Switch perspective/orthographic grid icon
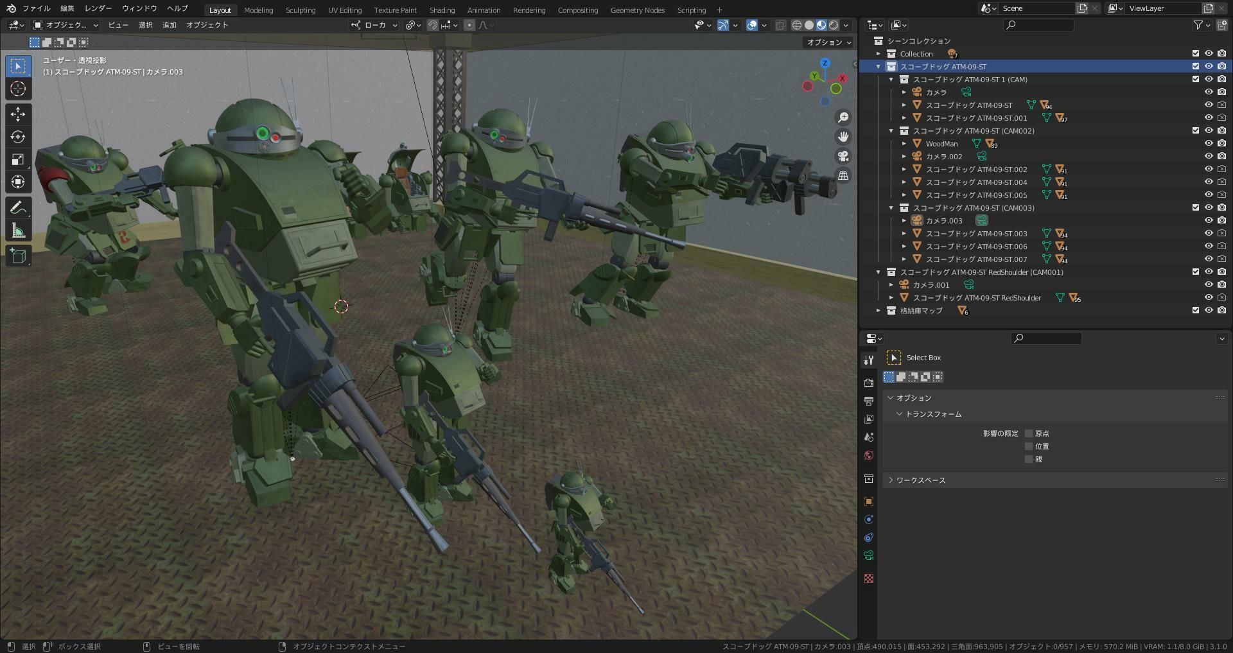 (843, 175)
